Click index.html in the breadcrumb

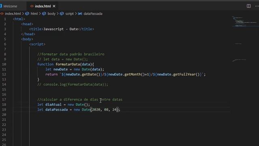pyautogui.click(x=13, y=13)
